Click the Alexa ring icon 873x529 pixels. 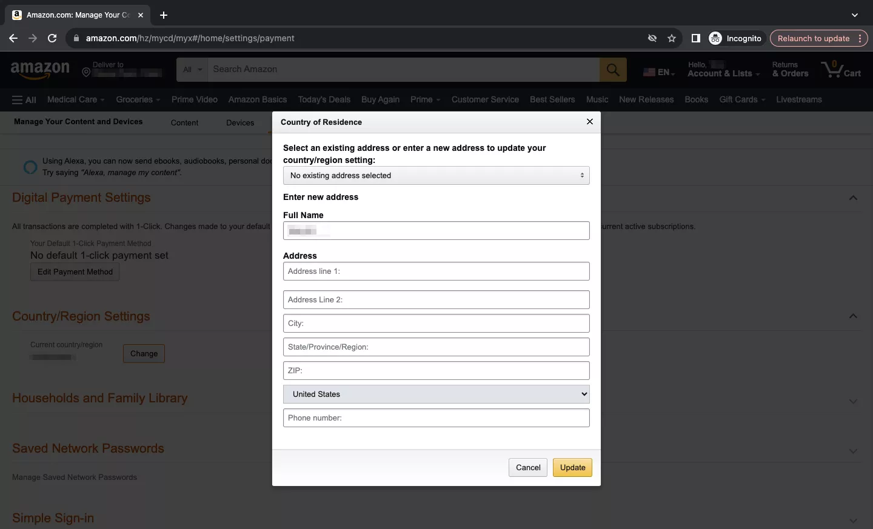coord(30,167)
